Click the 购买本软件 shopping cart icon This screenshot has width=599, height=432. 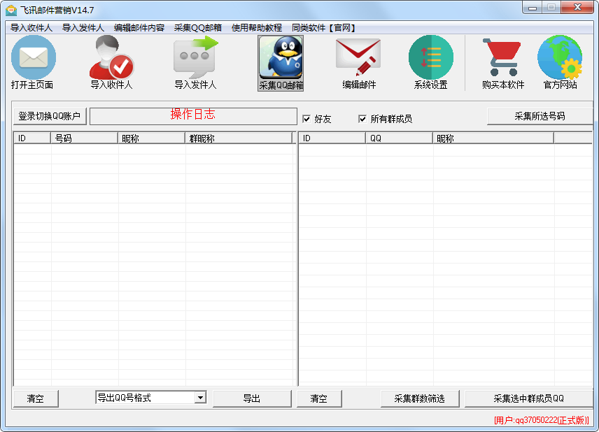point(502,59)
